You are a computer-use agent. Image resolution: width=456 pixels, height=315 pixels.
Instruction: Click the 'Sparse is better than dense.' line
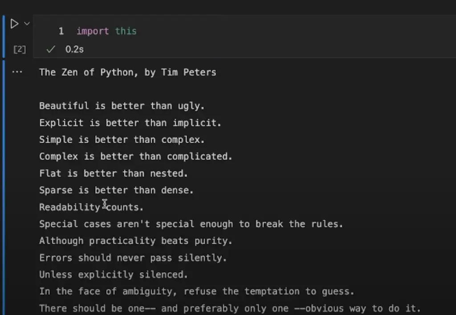[x=116, y=190]
